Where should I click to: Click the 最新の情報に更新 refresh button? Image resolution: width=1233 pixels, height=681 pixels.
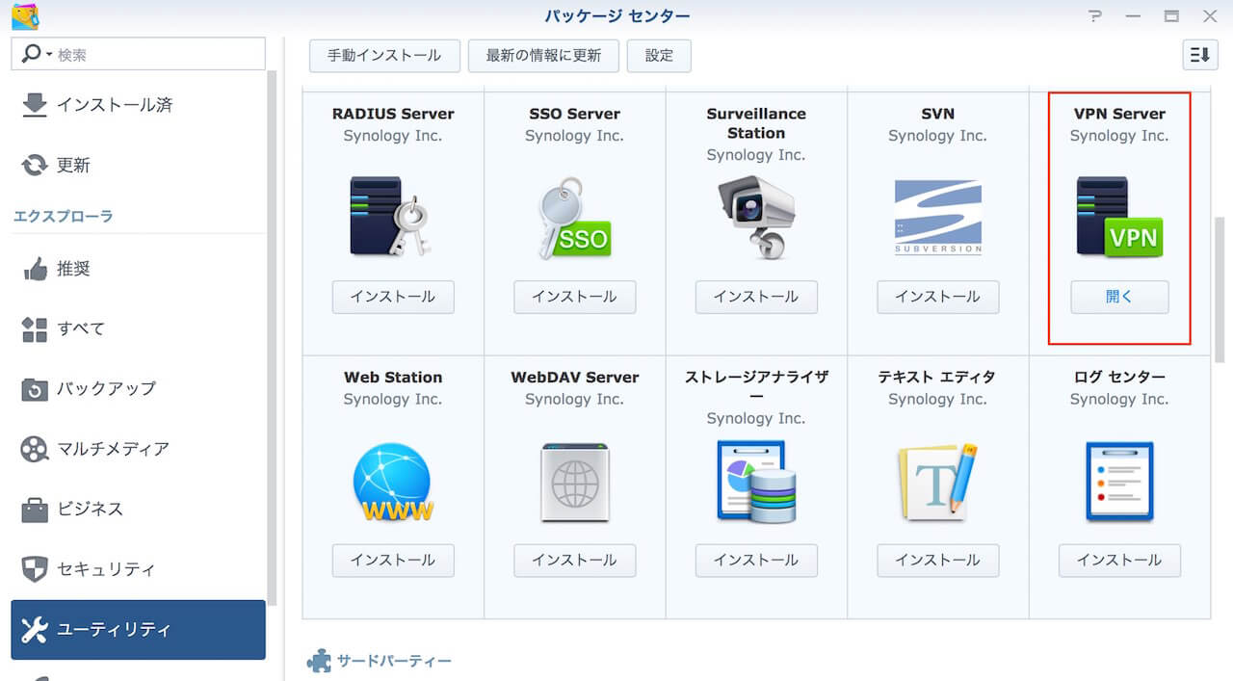click(543, 55)
